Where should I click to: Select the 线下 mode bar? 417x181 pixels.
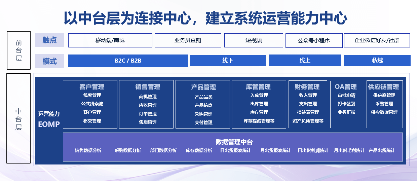(228, 61)
